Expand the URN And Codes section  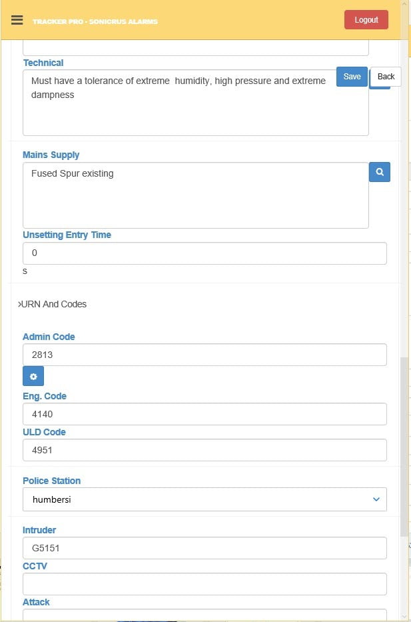point(53,304)
